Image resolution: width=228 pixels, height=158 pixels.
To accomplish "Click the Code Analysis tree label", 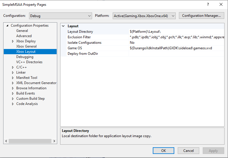I will coord(27,104).
